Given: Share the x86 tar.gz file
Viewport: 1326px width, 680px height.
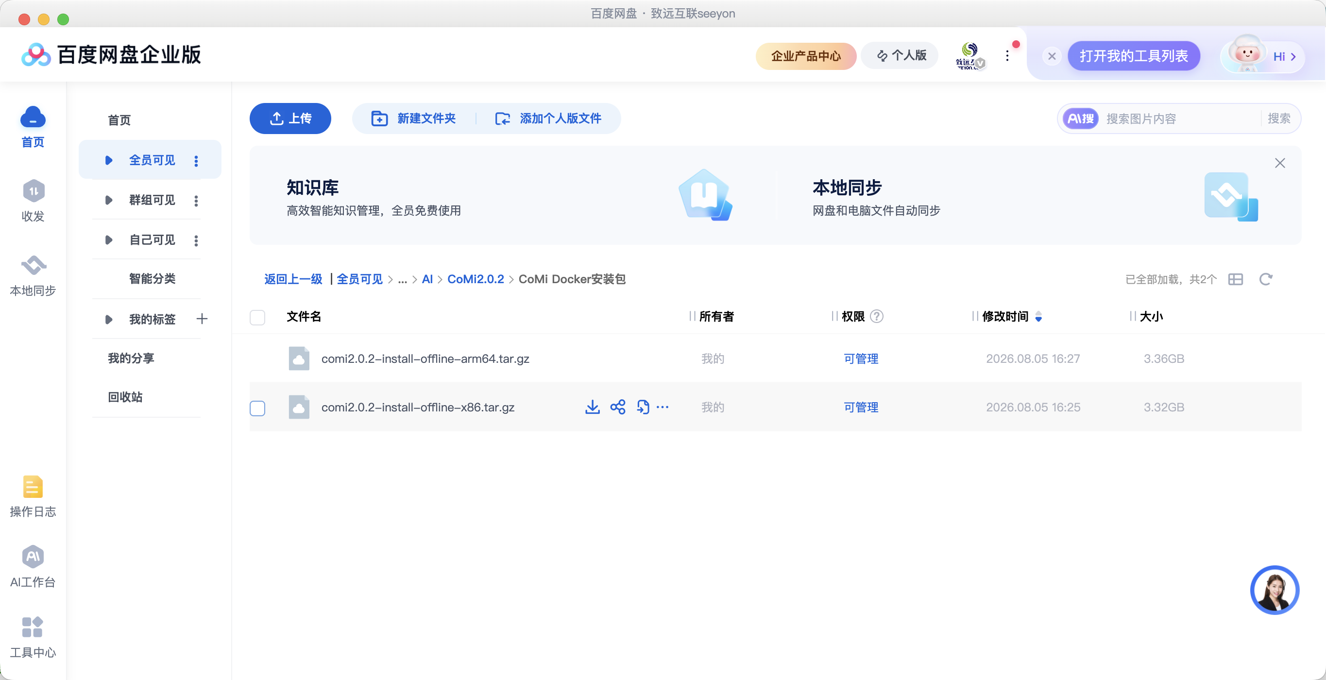Looking at the screenshot, I should (x=618, y=407).
